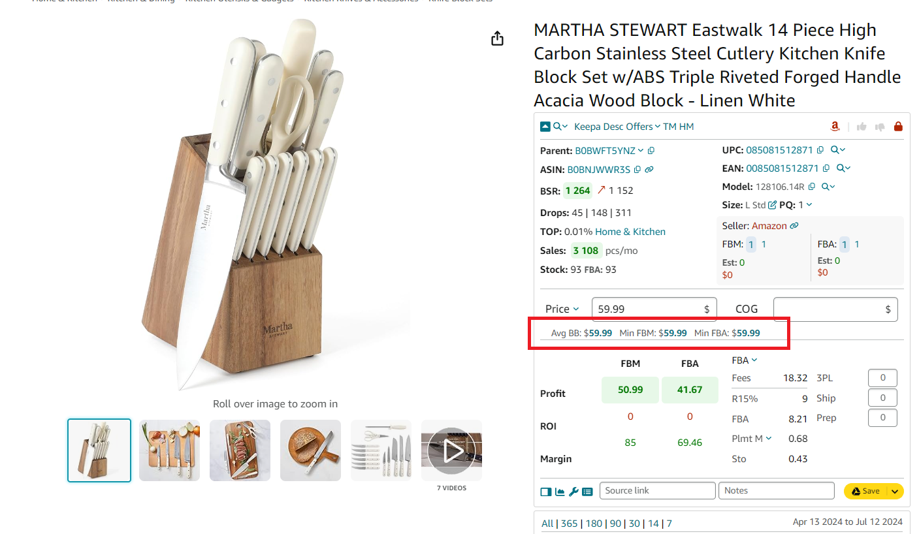Give a thumbs down rating
This screenshot has width=919, height=534.
(880, 126)
